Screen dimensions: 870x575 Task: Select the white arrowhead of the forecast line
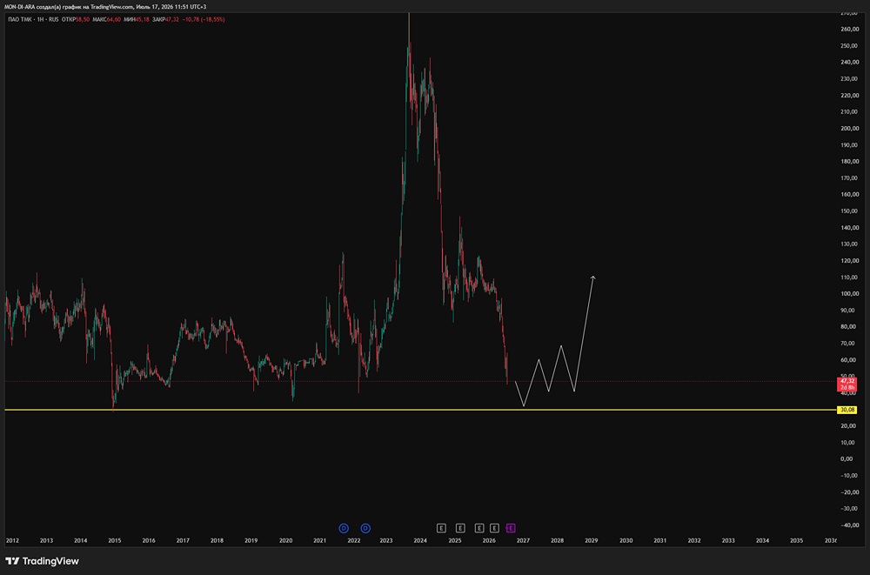tap(593, 277)
